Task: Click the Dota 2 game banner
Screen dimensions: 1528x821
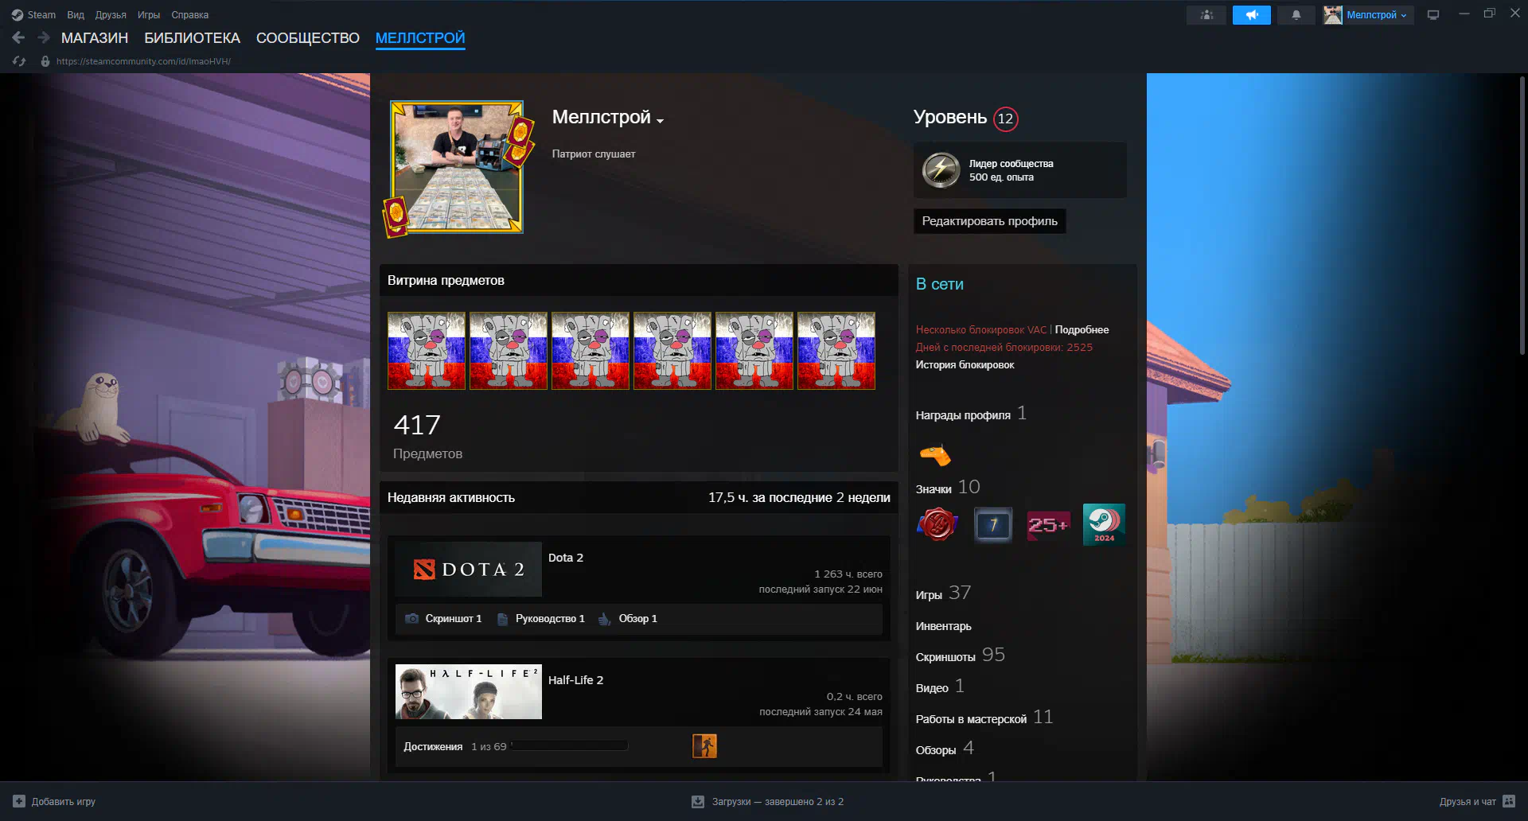Action: coord(469,570)
